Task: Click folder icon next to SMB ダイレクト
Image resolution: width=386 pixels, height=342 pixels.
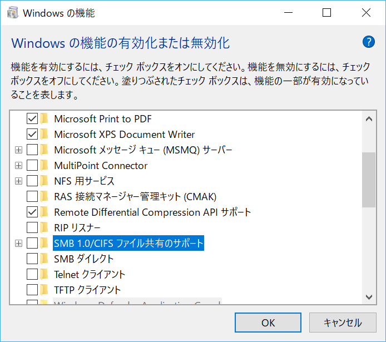Action: 44,259
